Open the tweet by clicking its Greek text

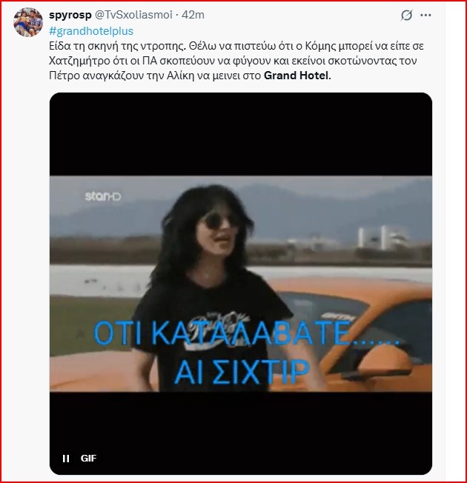236,61
